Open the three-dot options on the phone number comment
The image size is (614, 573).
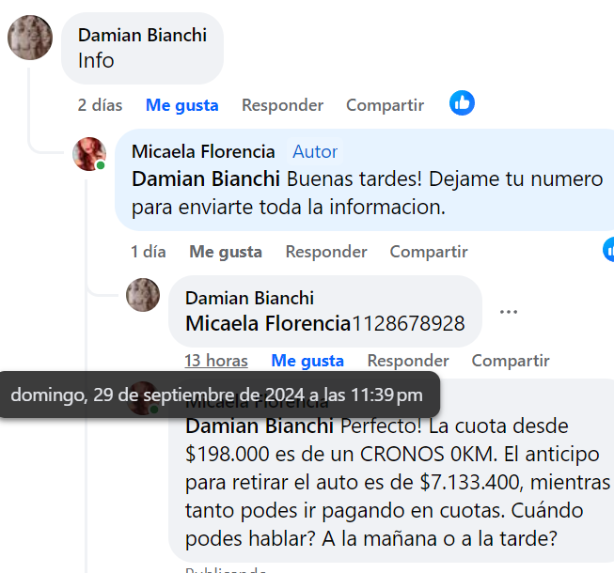coord(509,312)
